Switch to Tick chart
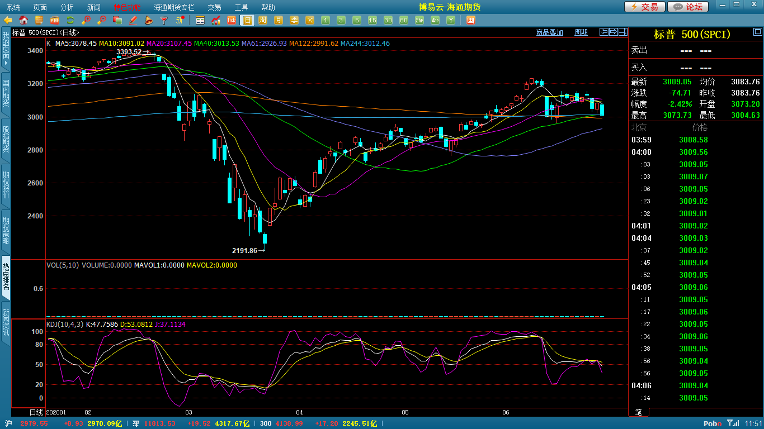This screenshot has width=764, height=429. [232, 20]
